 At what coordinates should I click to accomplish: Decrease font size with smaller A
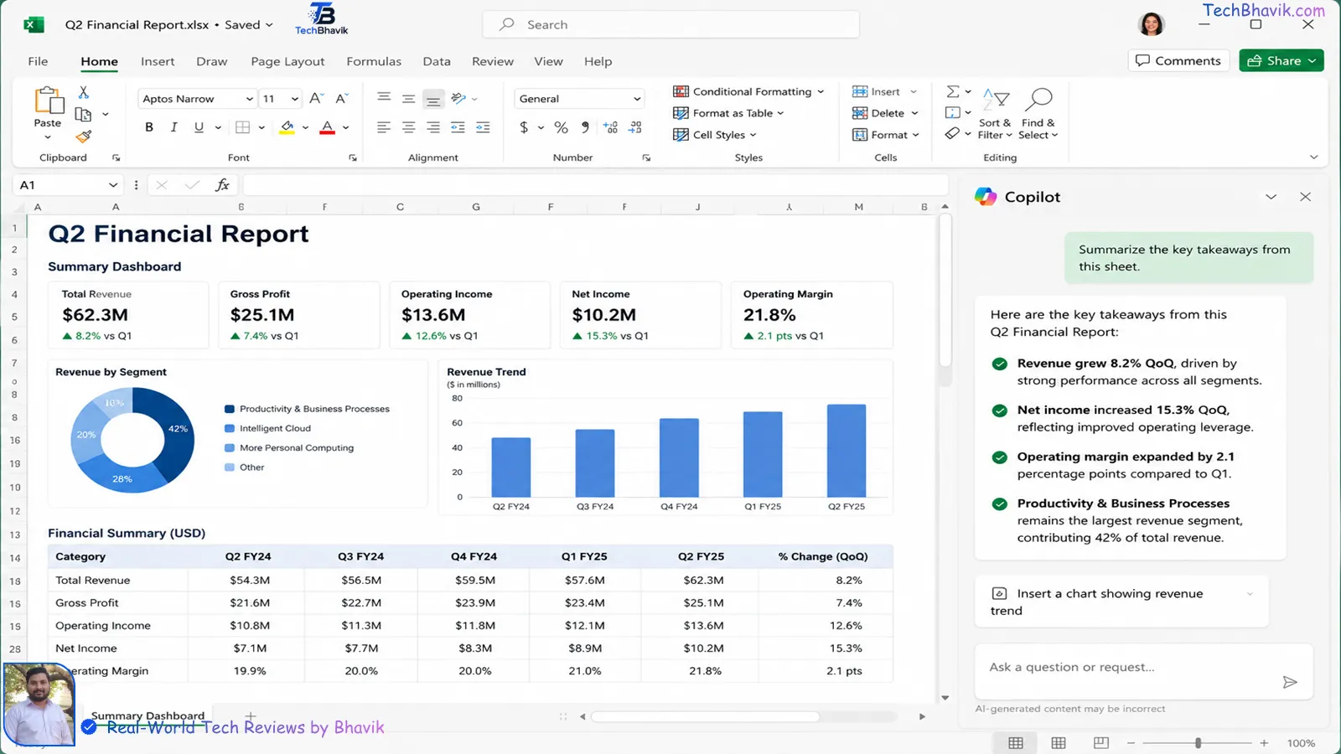[x=341, y=99]
